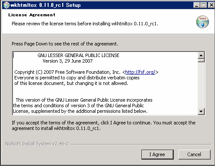
Task: Close the wkhtmltox Setup window
Action: point(212,5)
